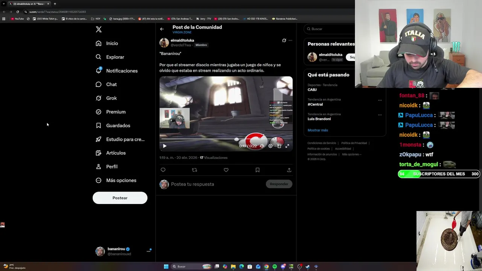Screen dimensions: 482x271
Task: Click the taskbar Buscar search box
Action: 192,266
